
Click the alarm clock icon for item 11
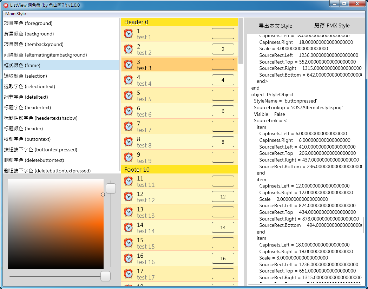pyautogui.click(x=129, y=181)
